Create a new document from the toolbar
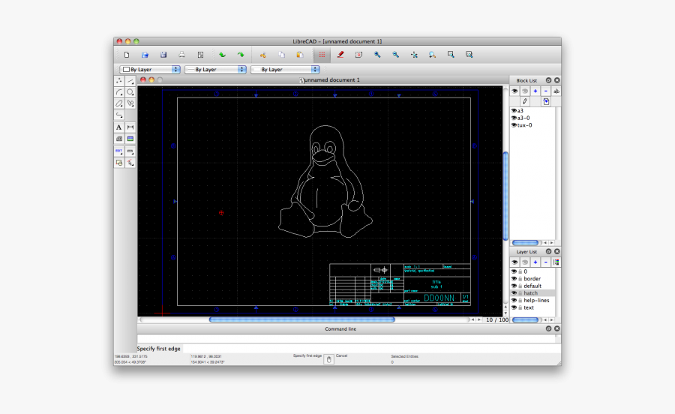675x414 pixels. [x=127, y=55]
